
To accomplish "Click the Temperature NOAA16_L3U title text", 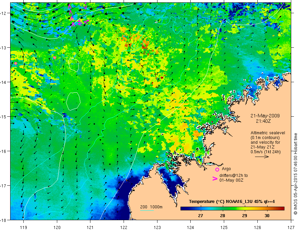I will coord(232,202).
